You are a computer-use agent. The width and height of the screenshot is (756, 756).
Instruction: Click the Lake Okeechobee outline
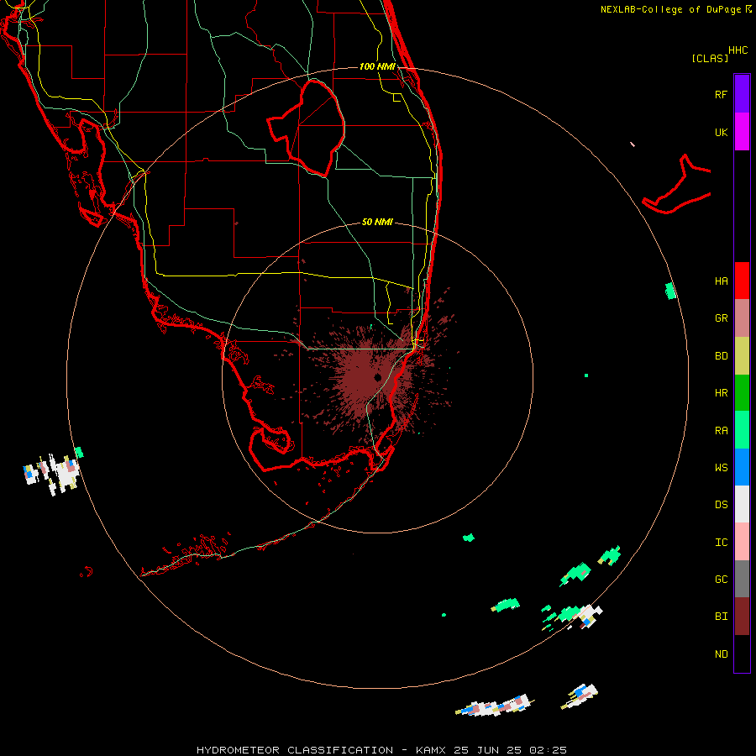306,128
